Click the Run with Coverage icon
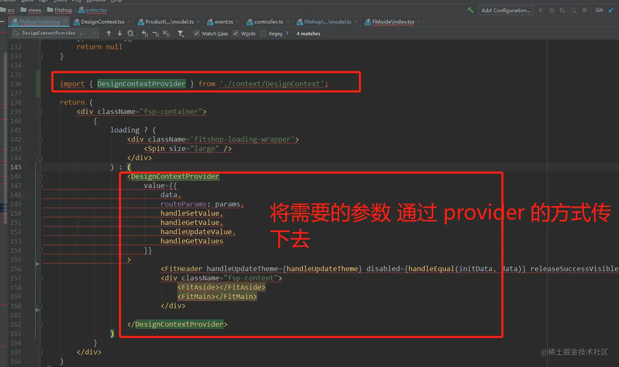 point(562,10)
